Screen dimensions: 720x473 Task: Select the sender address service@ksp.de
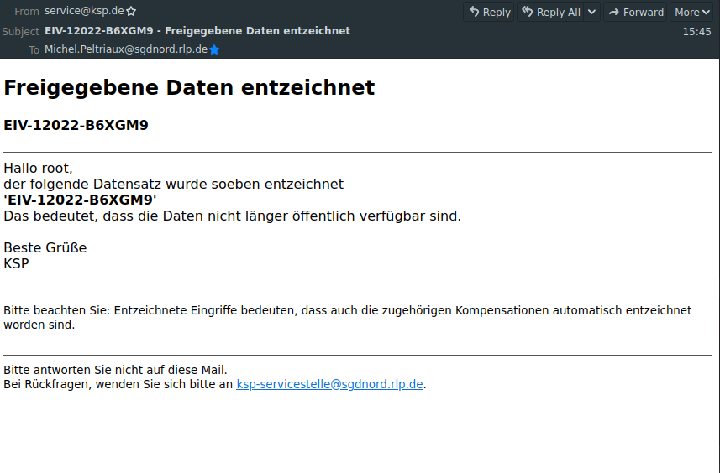[x=84, y=12]
